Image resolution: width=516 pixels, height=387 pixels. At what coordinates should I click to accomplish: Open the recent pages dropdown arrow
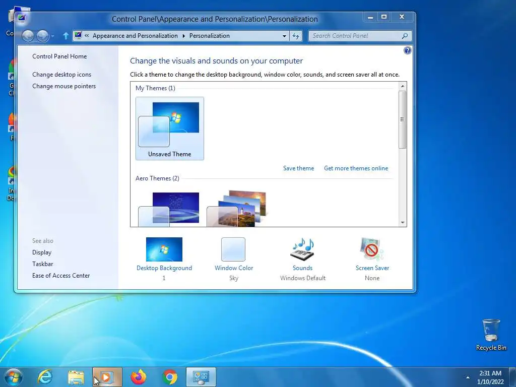click(x=52, y=36)
